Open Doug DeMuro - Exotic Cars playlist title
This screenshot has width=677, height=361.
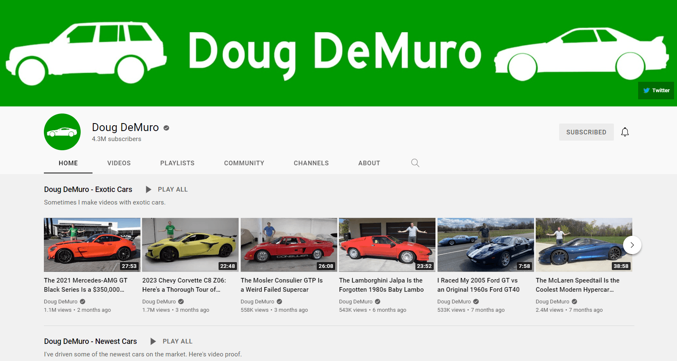[88, 189]
